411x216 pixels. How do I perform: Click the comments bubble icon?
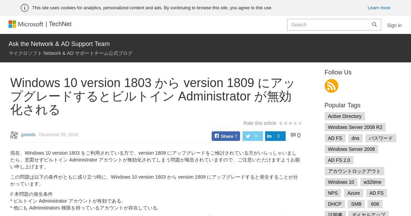(293, 135)
